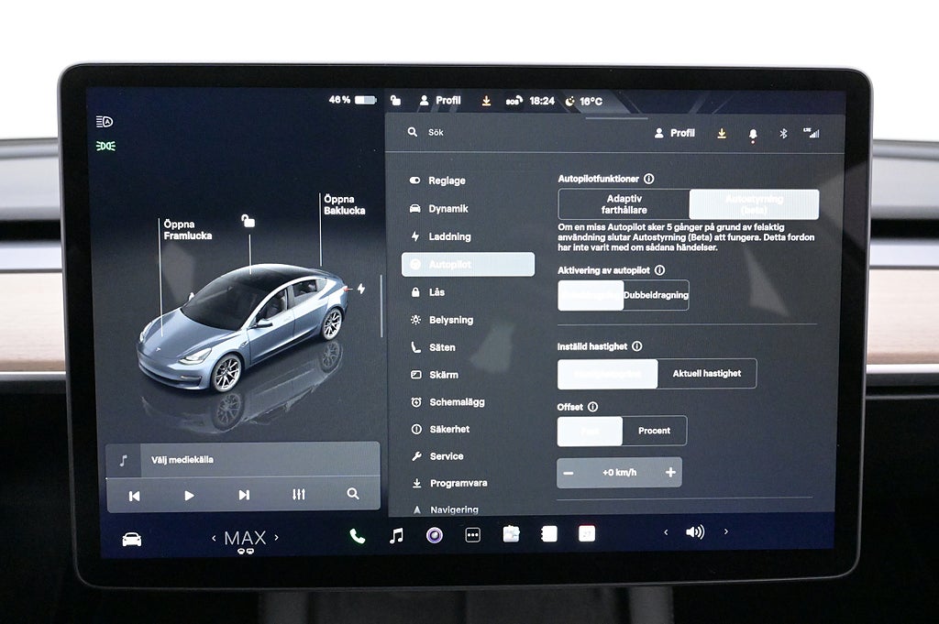
Task: Increase temperature with right chevron
Action: coord(276,538)
